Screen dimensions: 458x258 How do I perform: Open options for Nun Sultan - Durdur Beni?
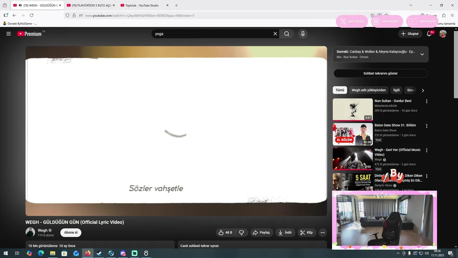tap(427, 101)
